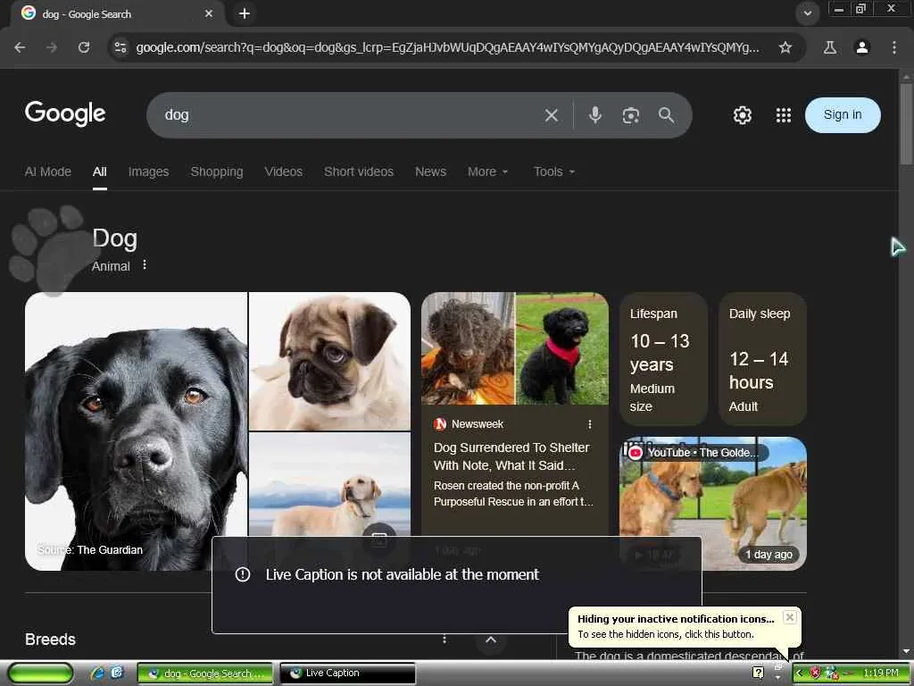This screenshot has width=914, height=686.
Task: Close the hidden icons notification balloon
Action: (x=789, y=617)
